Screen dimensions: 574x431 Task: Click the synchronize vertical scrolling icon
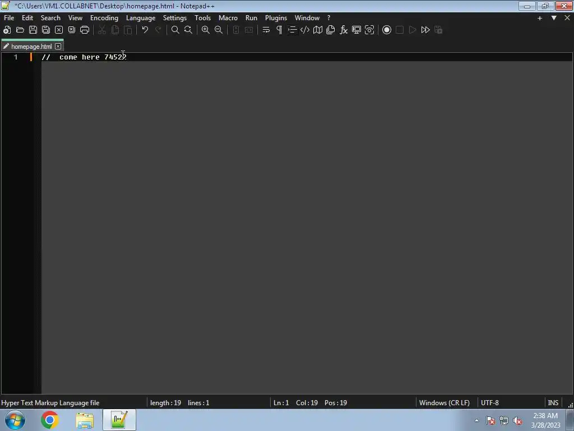click(x=236, y=30)
